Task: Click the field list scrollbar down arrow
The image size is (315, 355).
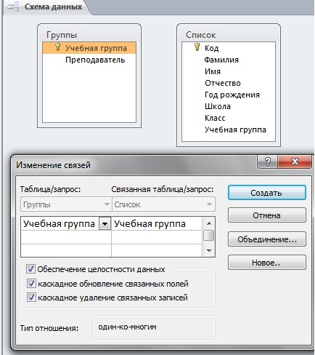Action: click(209, 251)
